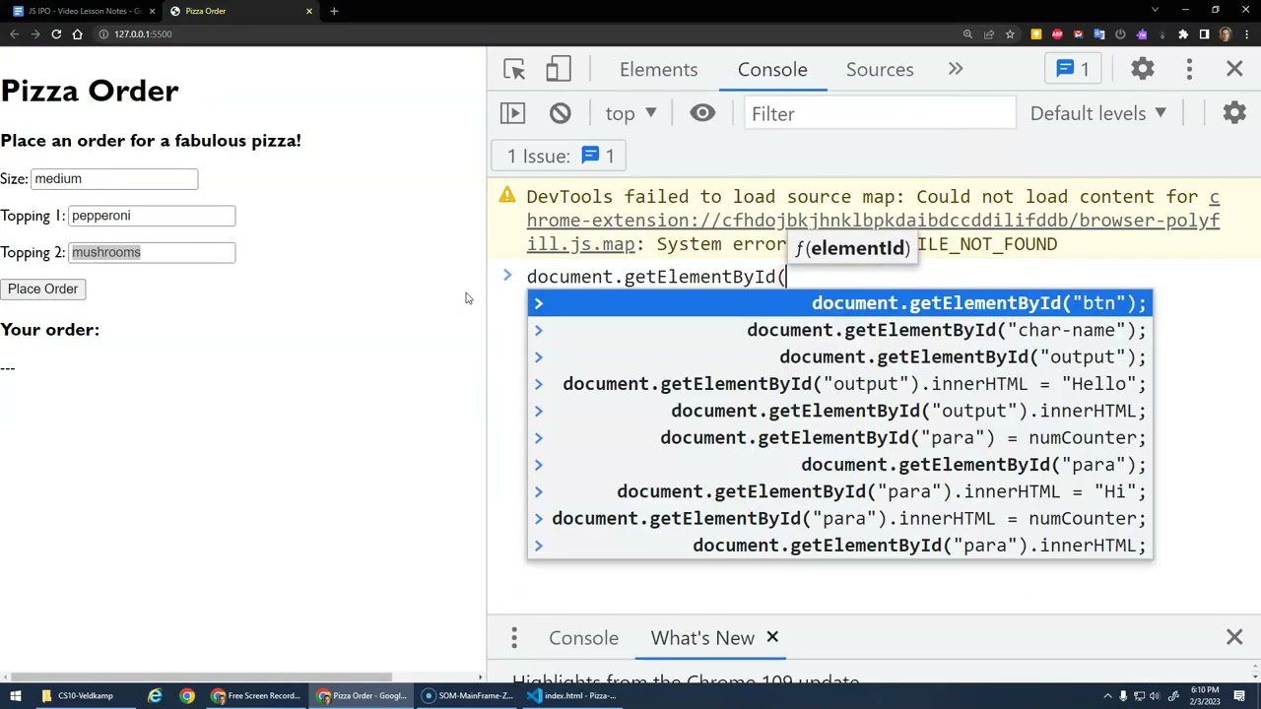
Task: Open DevTools settings gear icon
Action: click(1142, 69)
